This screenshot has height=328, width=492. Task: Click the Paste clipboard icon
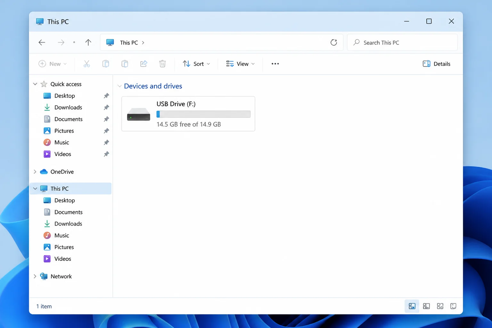125,64
